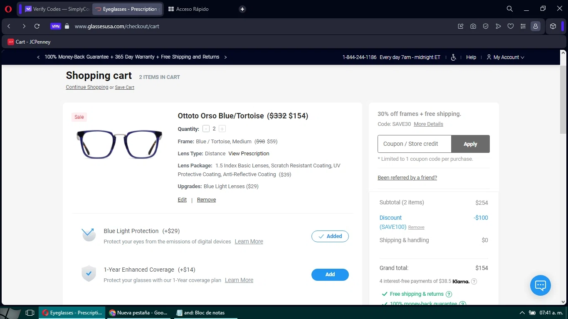Open the Opera main menu logo
The width and height of the screenshot is (568, 319).
(x=8, y=9)
